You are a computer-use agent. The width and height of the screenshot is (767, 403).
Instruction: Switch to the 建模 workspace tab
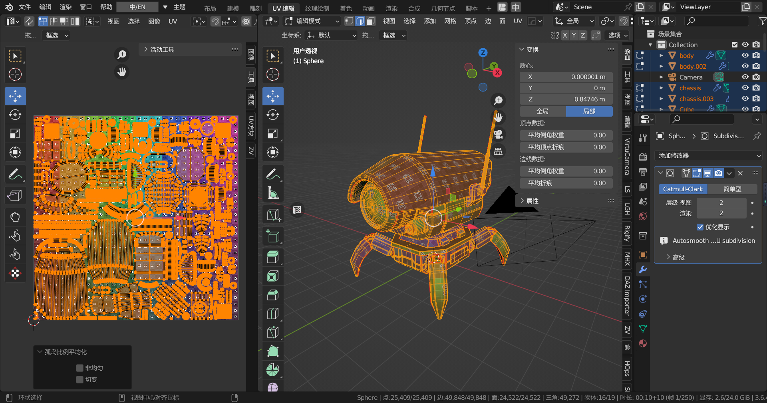tap(233, 8)
